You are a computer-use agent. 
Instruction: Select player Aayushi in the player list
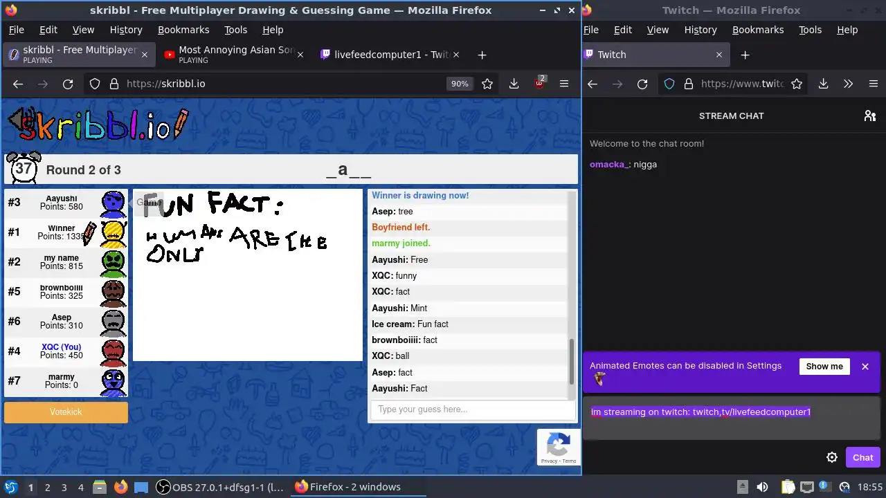(x=66, y=203)
